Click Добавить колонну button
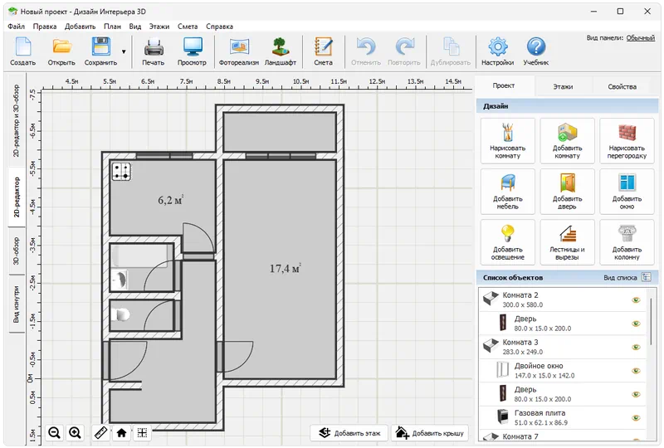This screenshot has height=448, width=664. (x=627, y=242)
